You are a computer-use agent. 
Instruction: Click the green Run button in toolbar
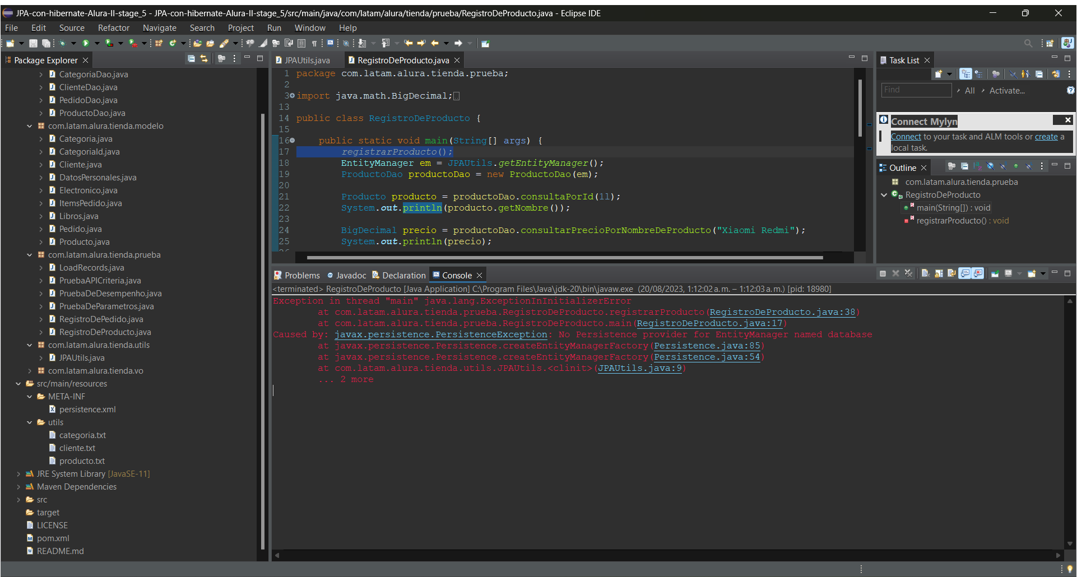click(x=86, y=43)
